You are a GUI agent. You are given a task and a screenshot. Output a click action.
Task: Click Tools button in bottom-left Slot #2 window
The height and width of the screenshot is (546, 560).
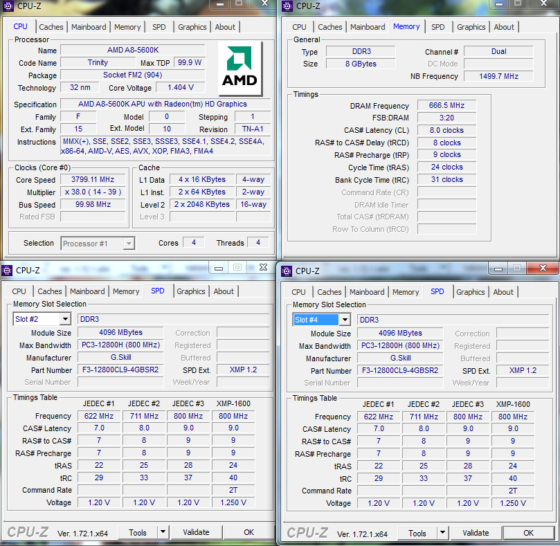pos(138,532)
